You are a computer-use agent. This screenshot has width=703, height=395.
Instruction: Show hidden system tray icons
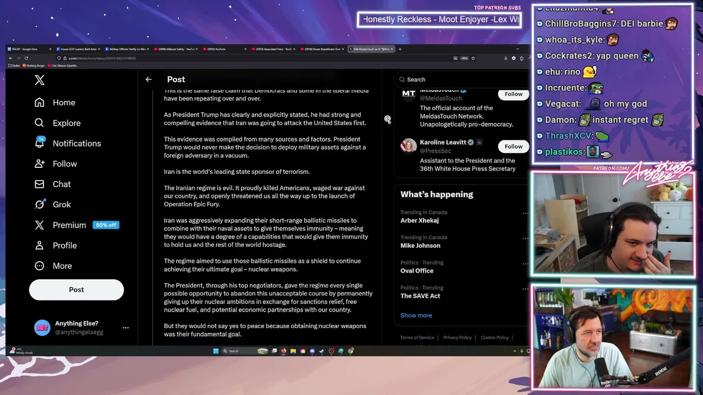[x=515, y=351]
